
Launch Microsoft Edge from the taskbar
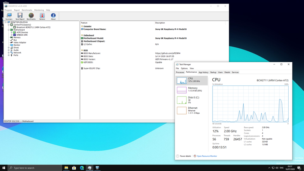point(82,167)
